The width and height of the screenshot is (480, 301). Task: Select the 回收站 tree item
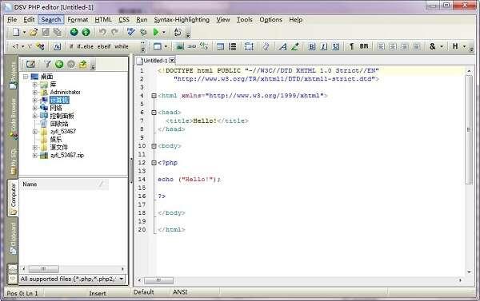(59, 124)
